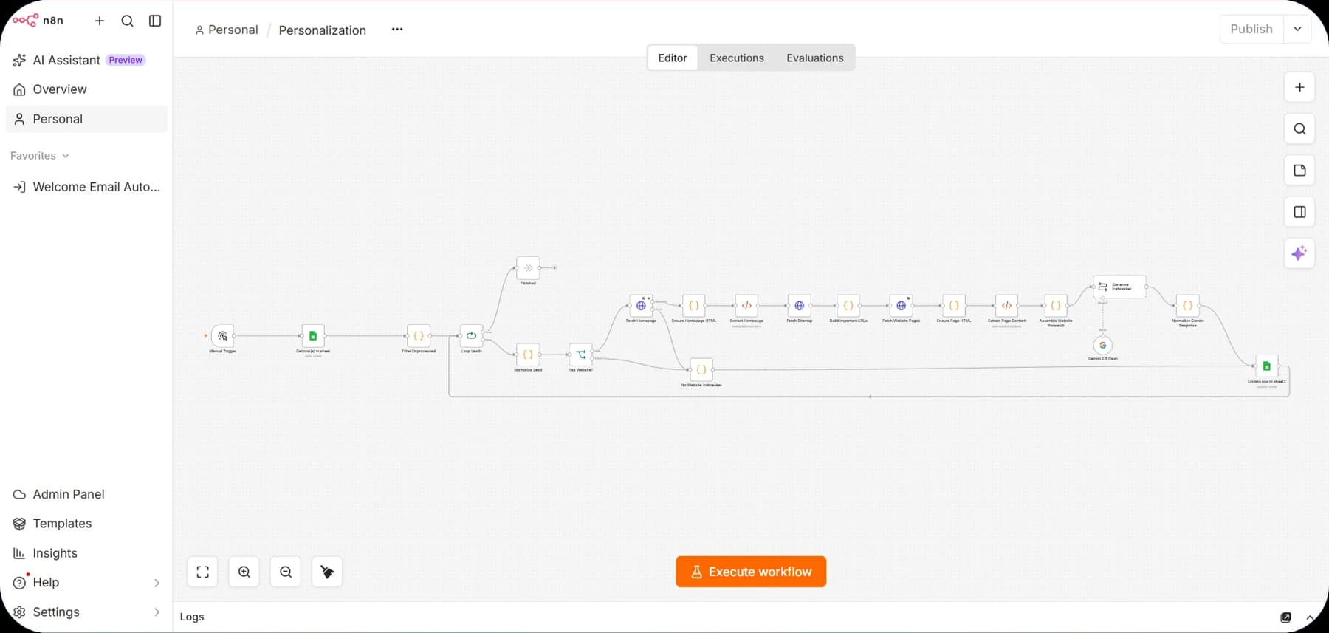1329x633 pixels.
Task: Click the Build Important URLs node
Action: click(848, 305)
